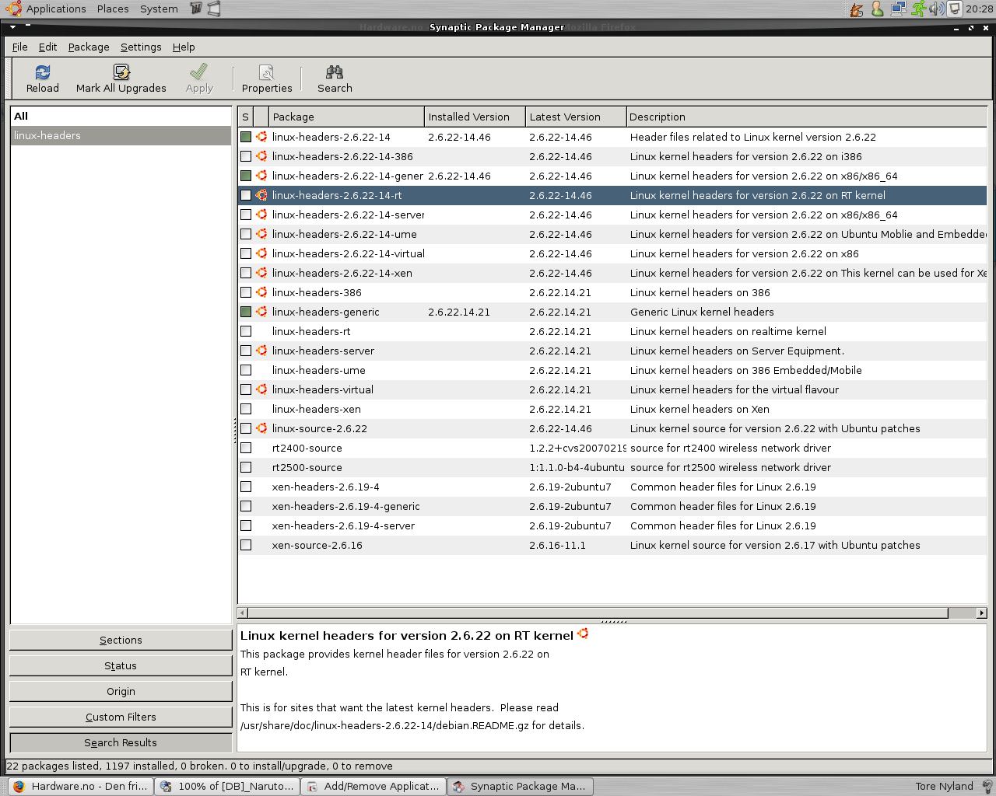This screenshot has height=796, width=996.
Task: Open the window menu arrow in the title bar
Action: pos(12,27)
